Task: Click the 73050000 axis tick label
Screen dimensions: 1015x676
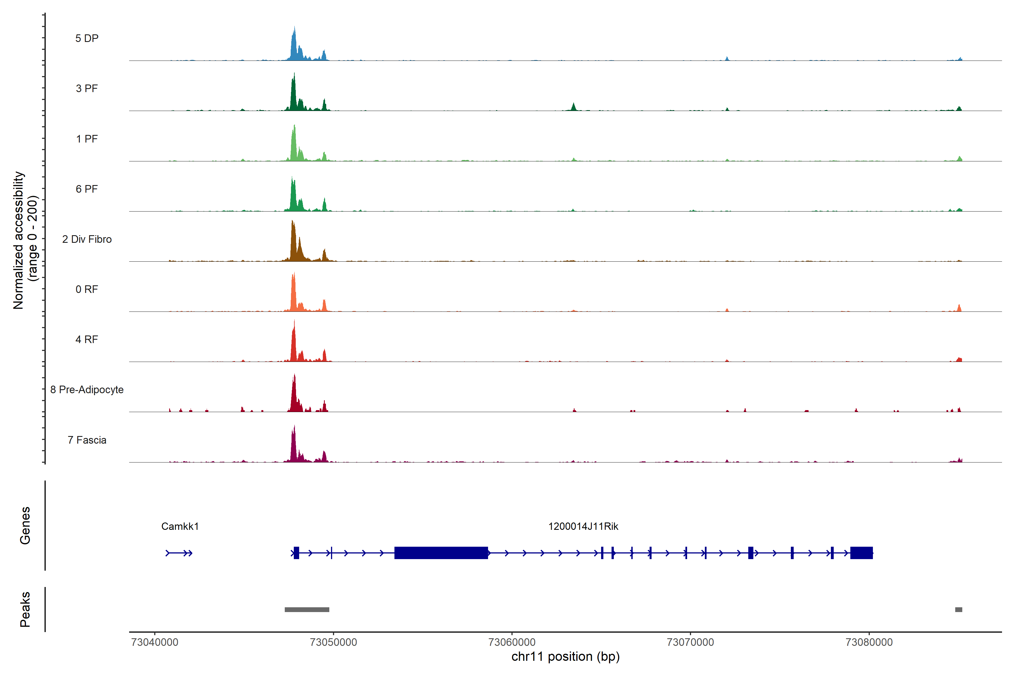Action: (333, 642)
